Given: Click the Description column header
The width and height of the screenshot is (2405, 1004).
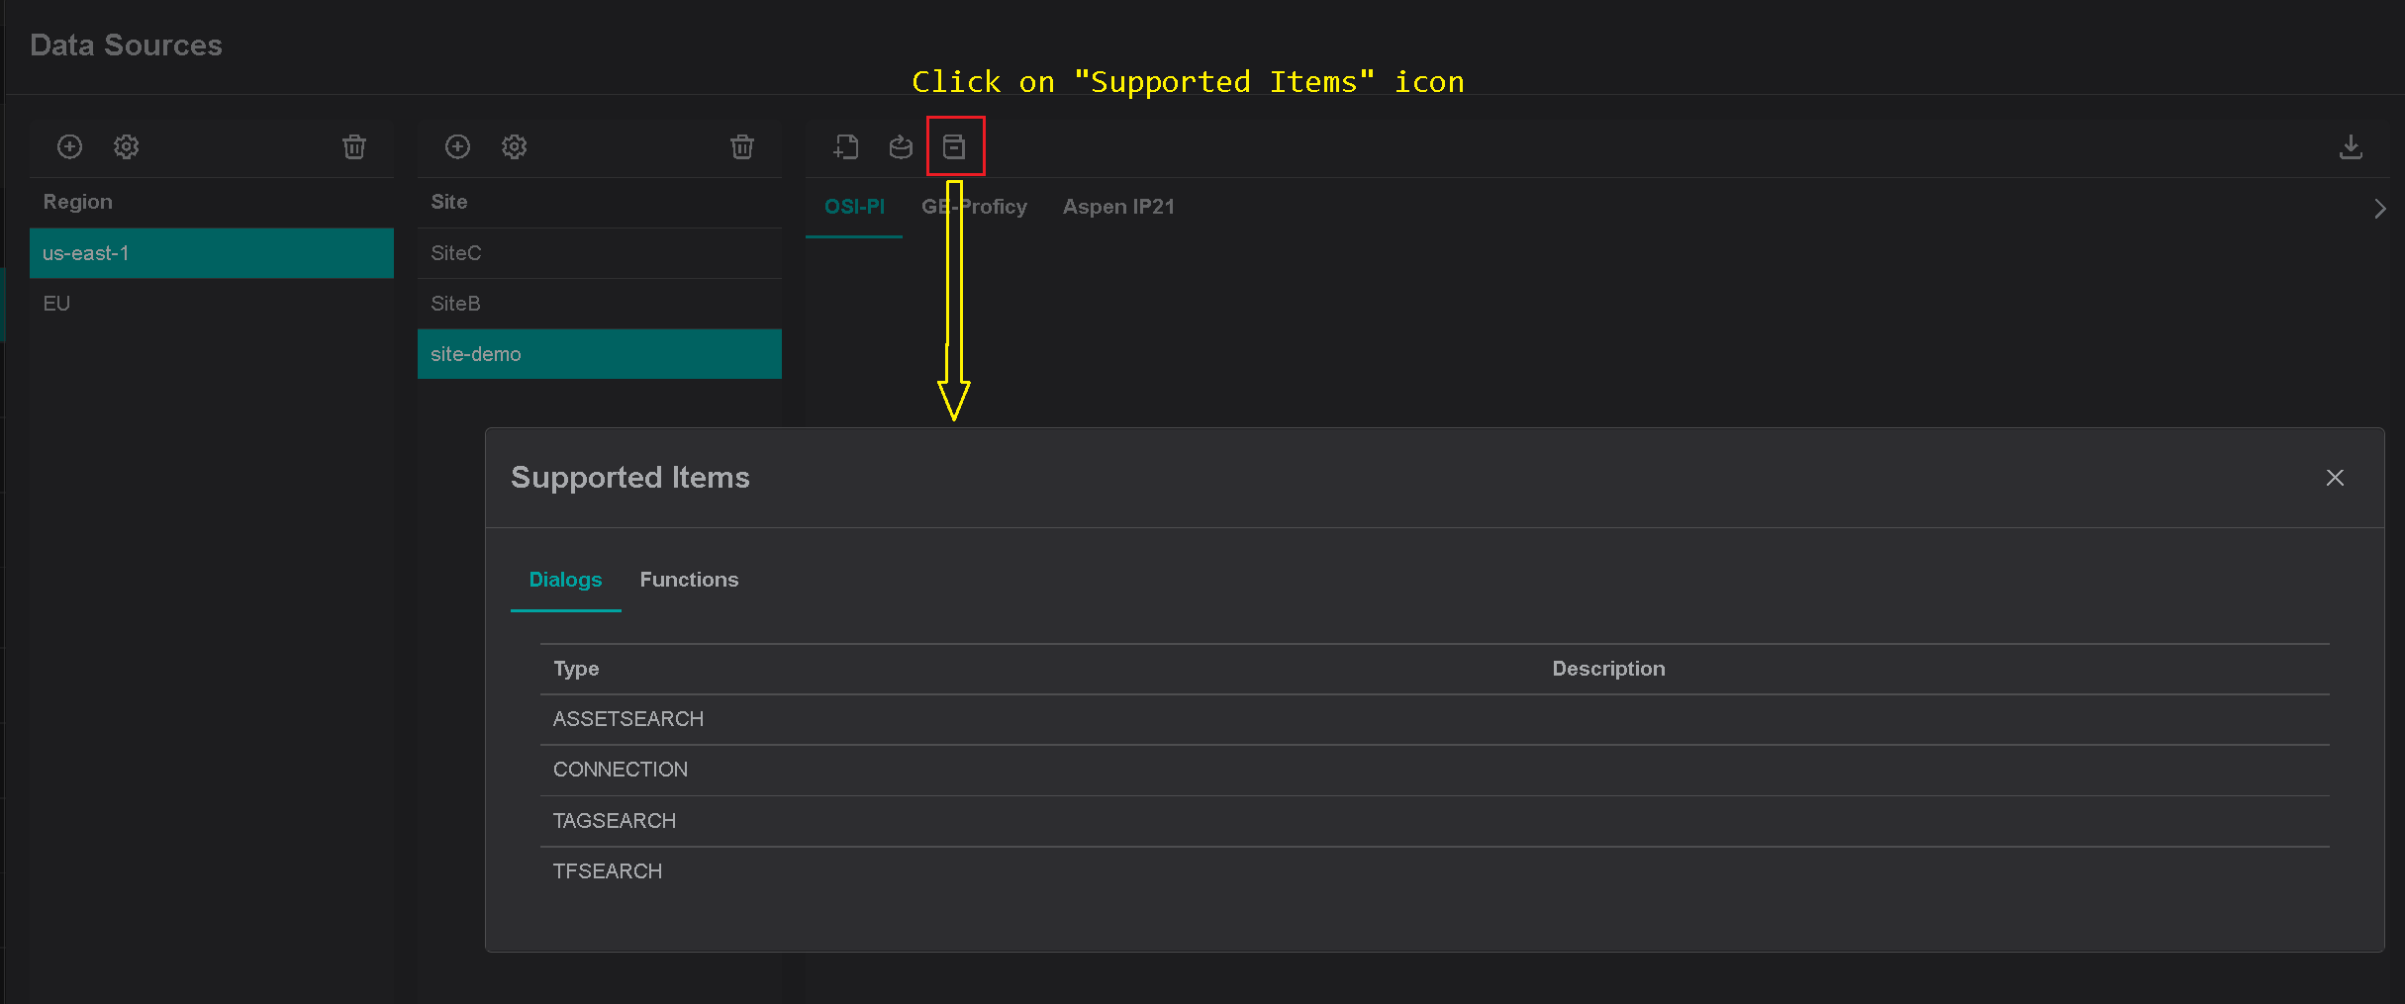Looking at the screenshot, I should [x=1608, y=669].
